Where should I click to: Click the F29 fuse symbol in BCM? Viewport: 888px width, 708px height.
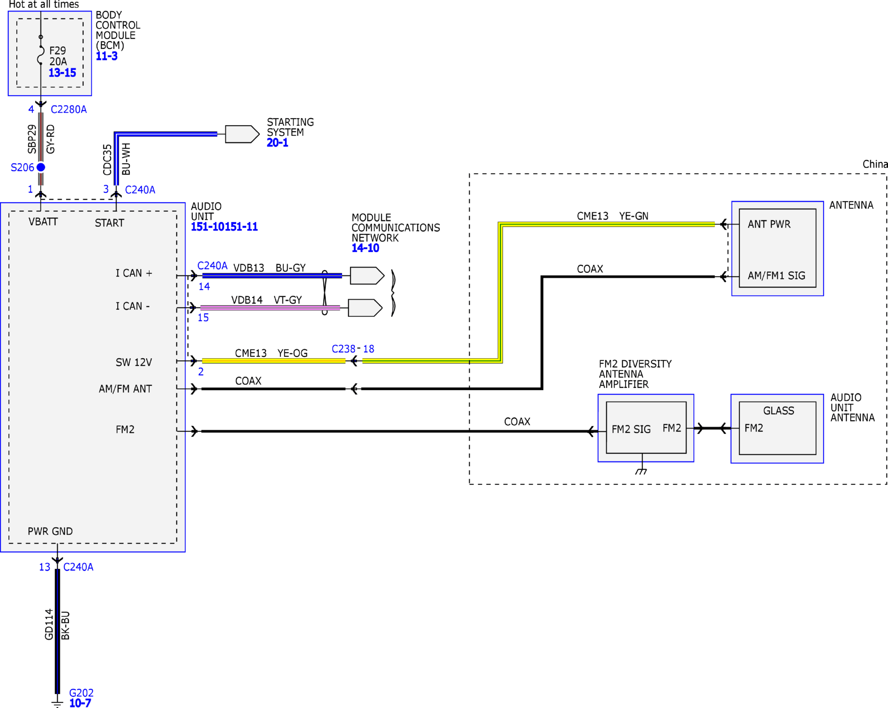click(40, 55)
